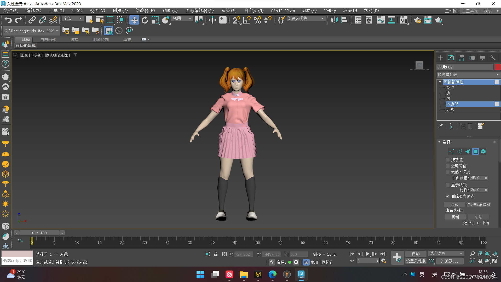Open the Render Setup dialog
501x282 pixels.
417,20
